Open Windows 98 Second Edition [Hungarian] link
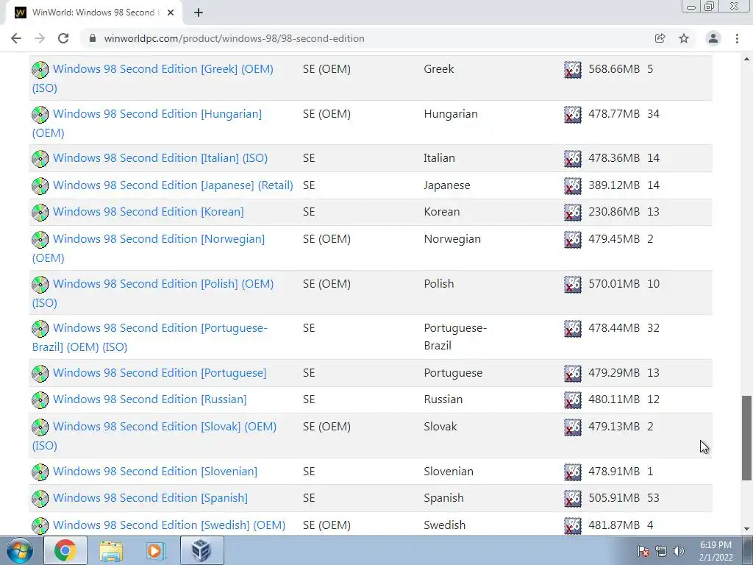Image resolution: width=753 pixels, height=565 pixels. click(157, 114)
